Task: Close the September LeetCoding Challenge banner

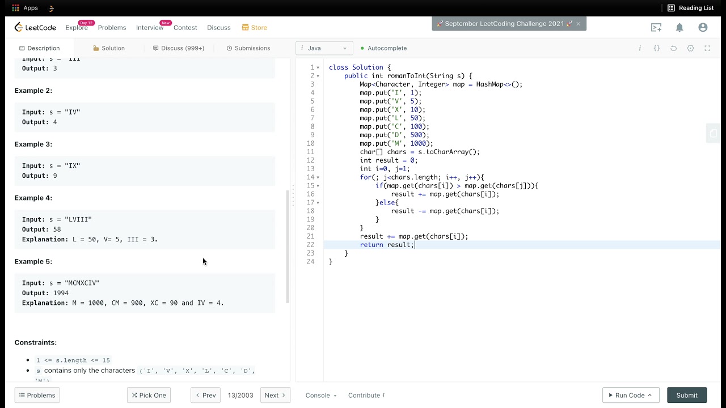Action: pyautogui.click(x=578, y=24)
